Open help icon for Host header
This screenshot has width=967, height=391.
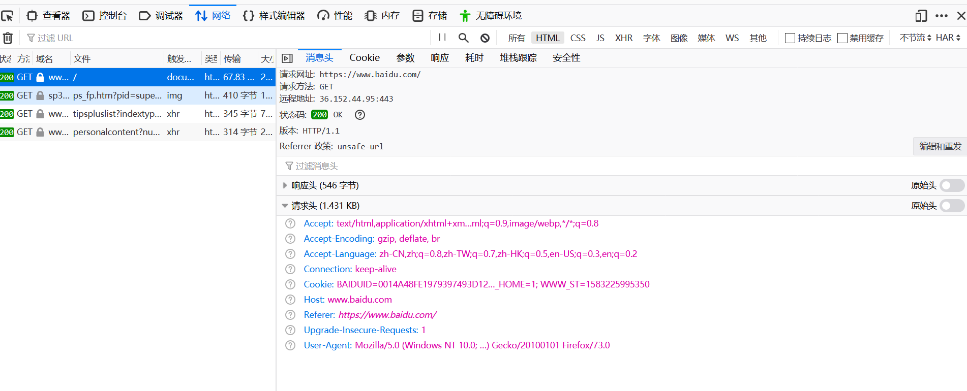point(290,300)
